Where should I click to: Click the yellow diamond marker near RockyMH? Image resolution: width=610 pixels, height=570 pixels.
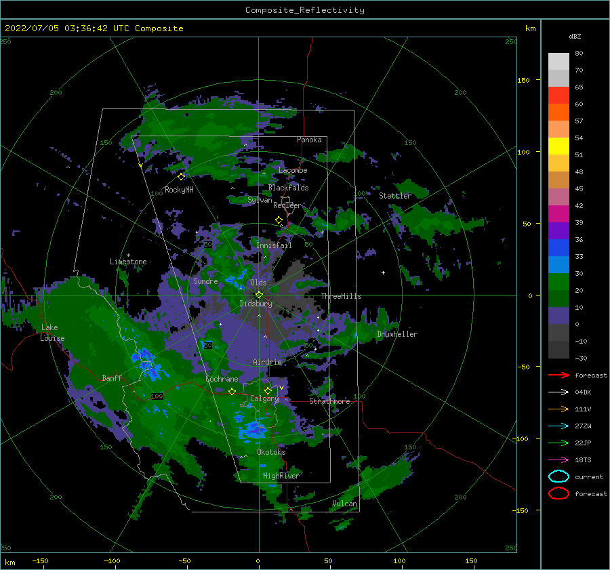(x=181, y=177)
